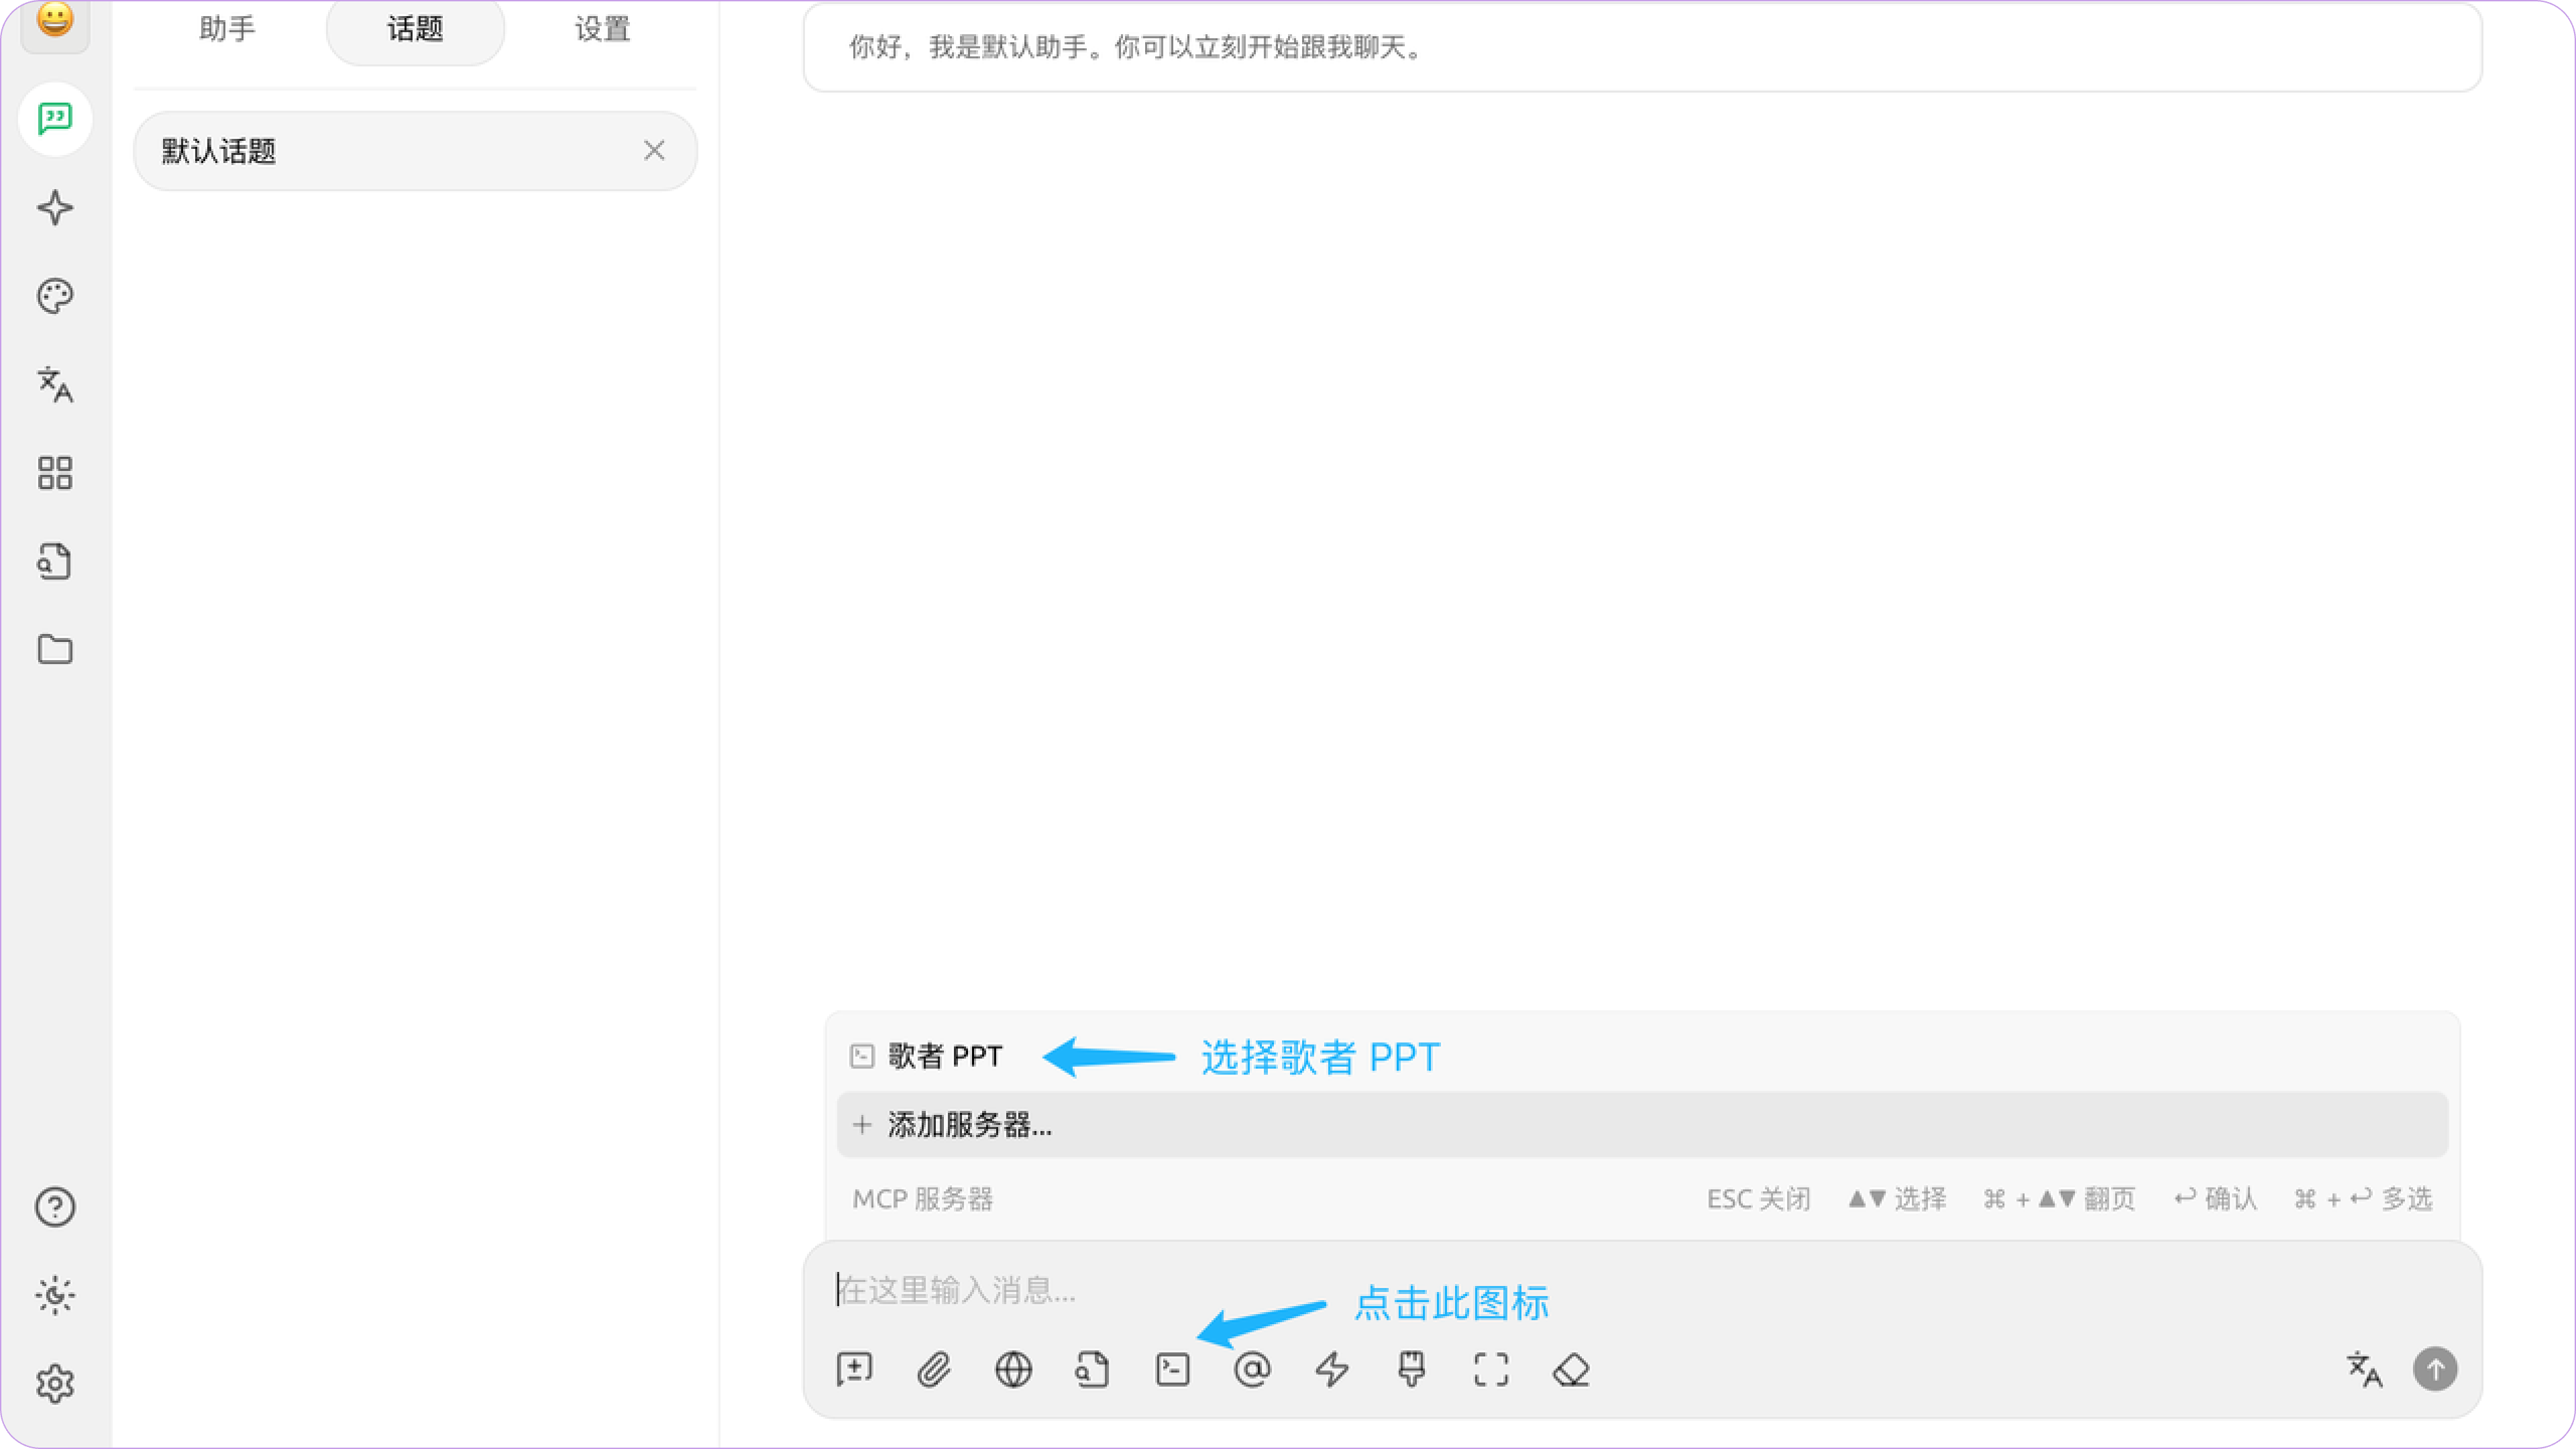
Task: Click the ESC 关闭 hint
Action: pyautogui.click(x=1758, y=1199)
